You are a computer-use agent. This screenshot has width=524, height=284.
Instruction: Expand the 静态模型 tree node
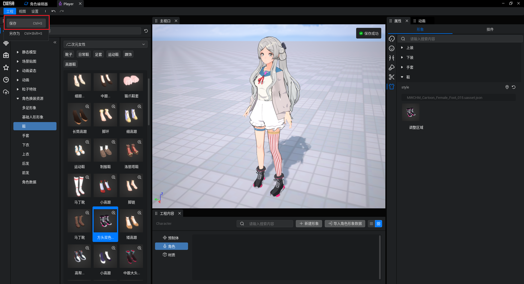(18, 52)
